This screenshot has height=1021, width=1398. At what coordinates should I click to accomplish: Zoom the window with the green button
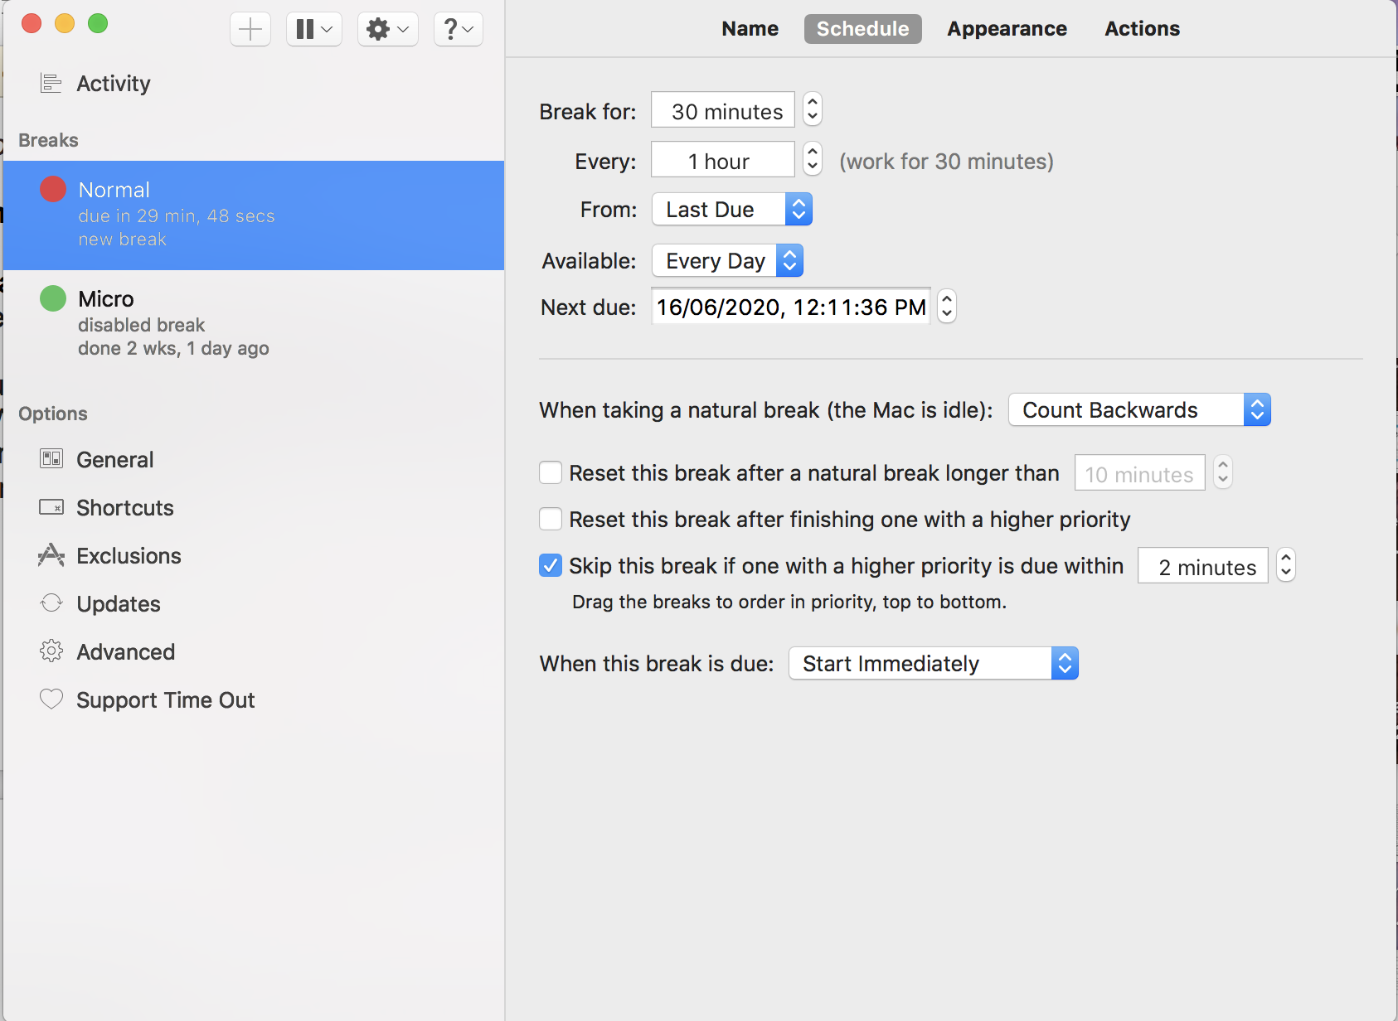click(98, 23)
